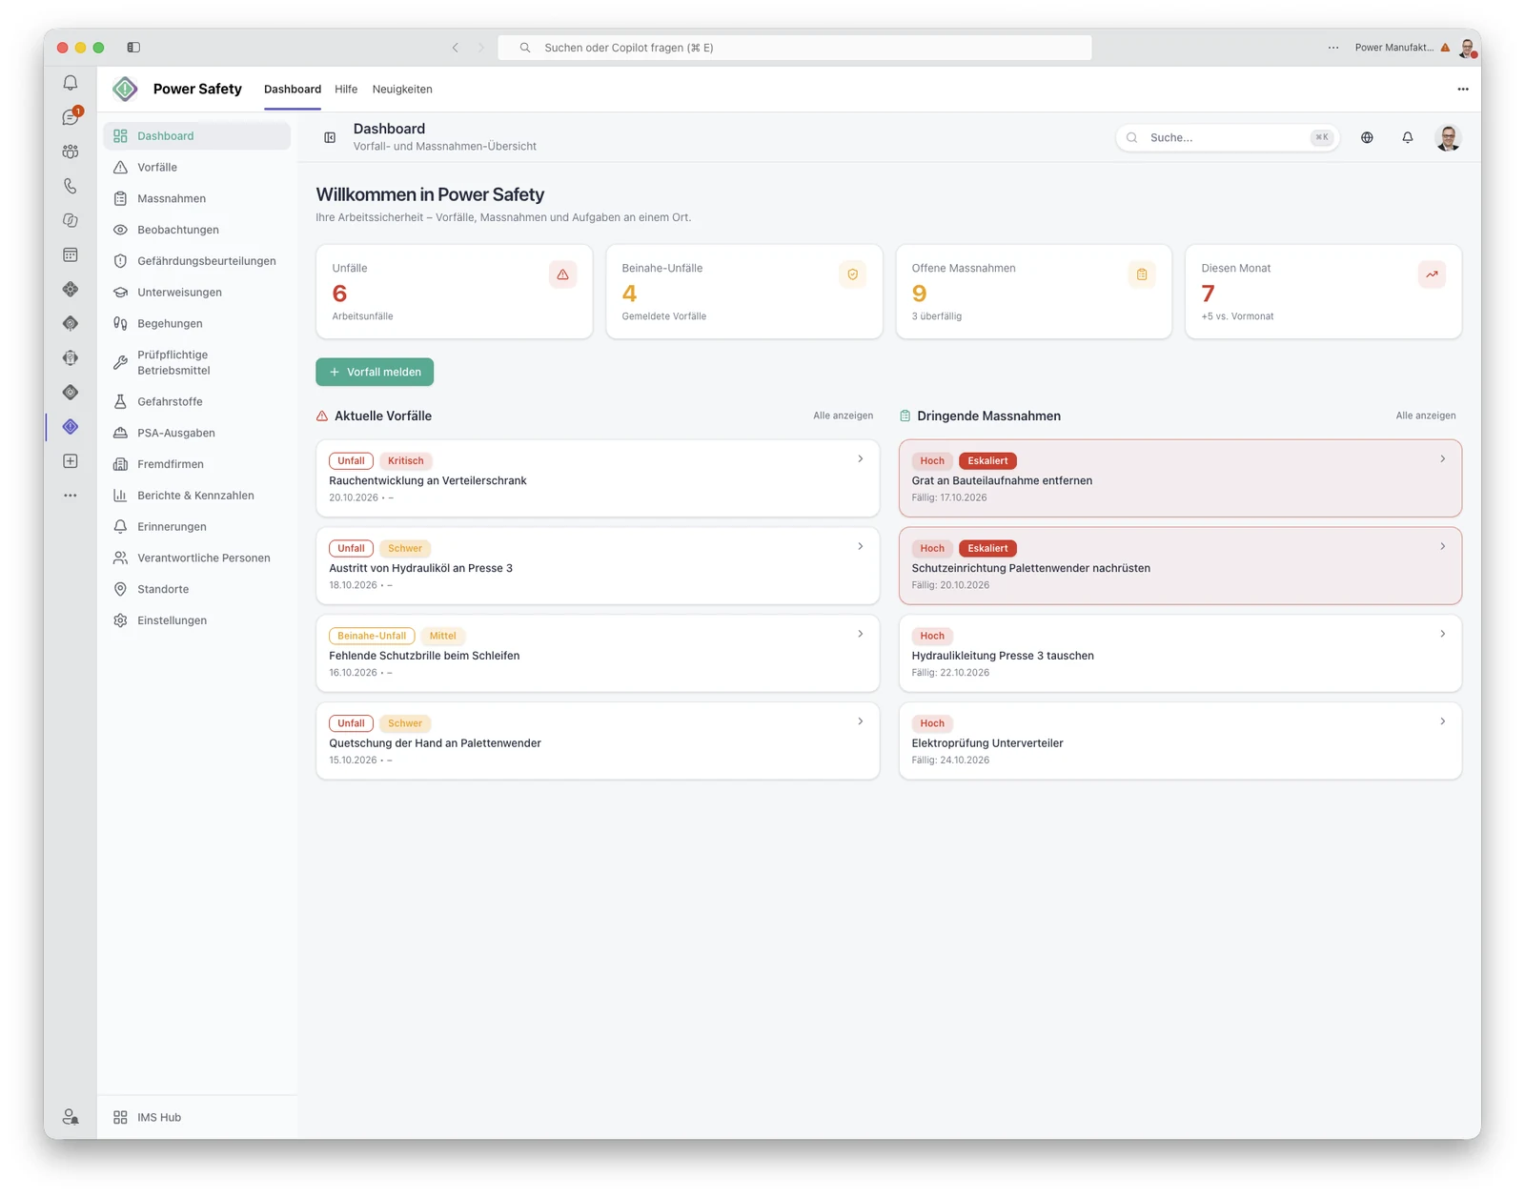
Task: Open Vorfälle in the sidebar
Action: pos(197,167)
